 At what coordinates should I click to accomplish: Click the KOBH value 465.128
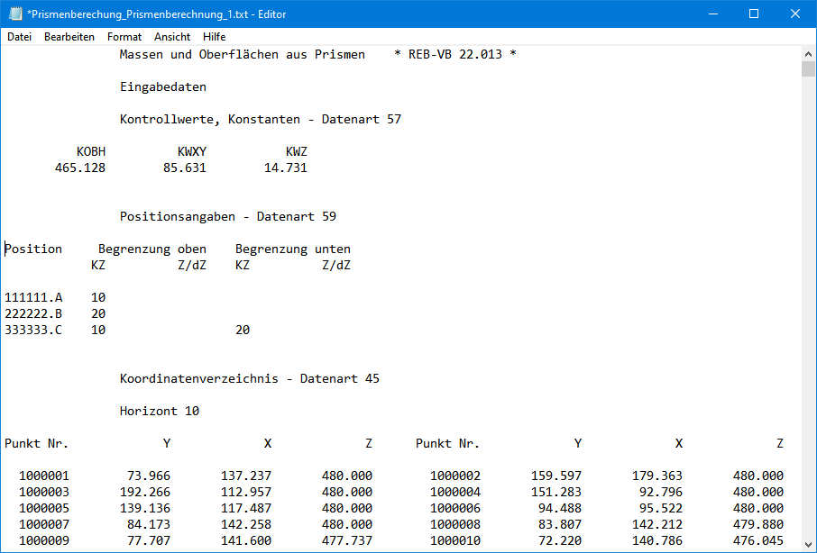(79, 168)
